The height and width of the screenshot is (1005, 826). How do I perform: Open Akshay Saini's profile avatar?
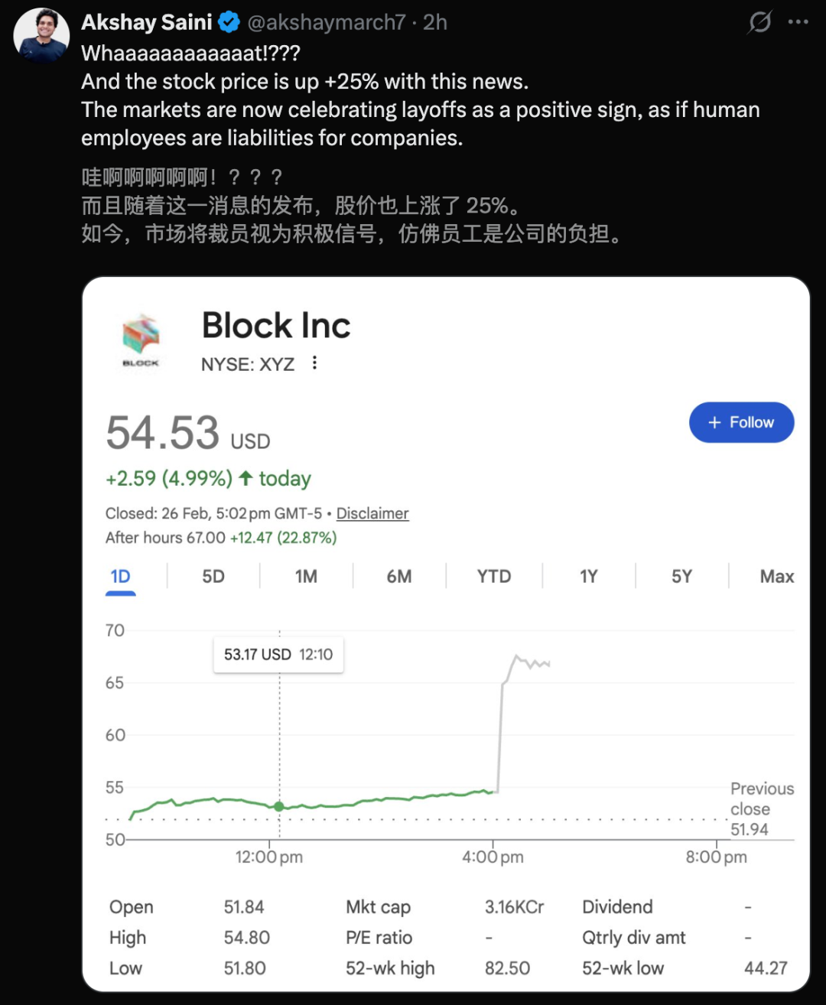pos(41,36)
